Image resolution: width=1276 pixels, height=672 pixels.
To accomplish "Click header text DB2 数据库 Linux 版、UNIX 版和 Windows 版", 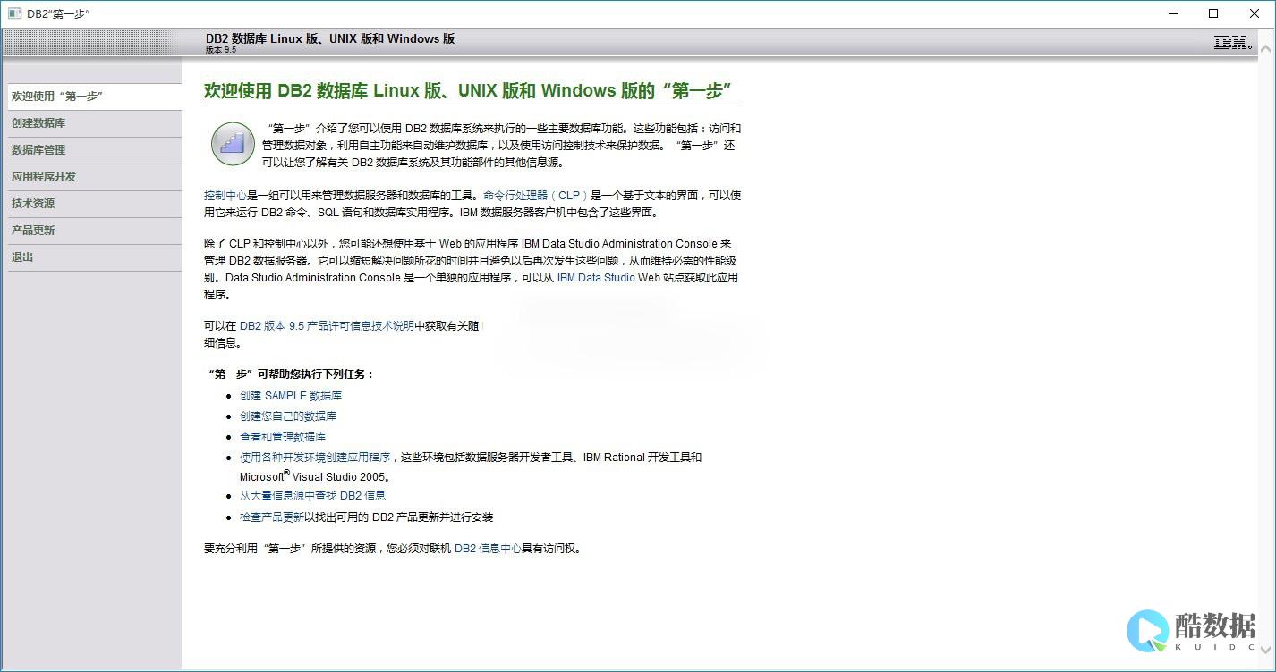I will [x=330, y=38].
